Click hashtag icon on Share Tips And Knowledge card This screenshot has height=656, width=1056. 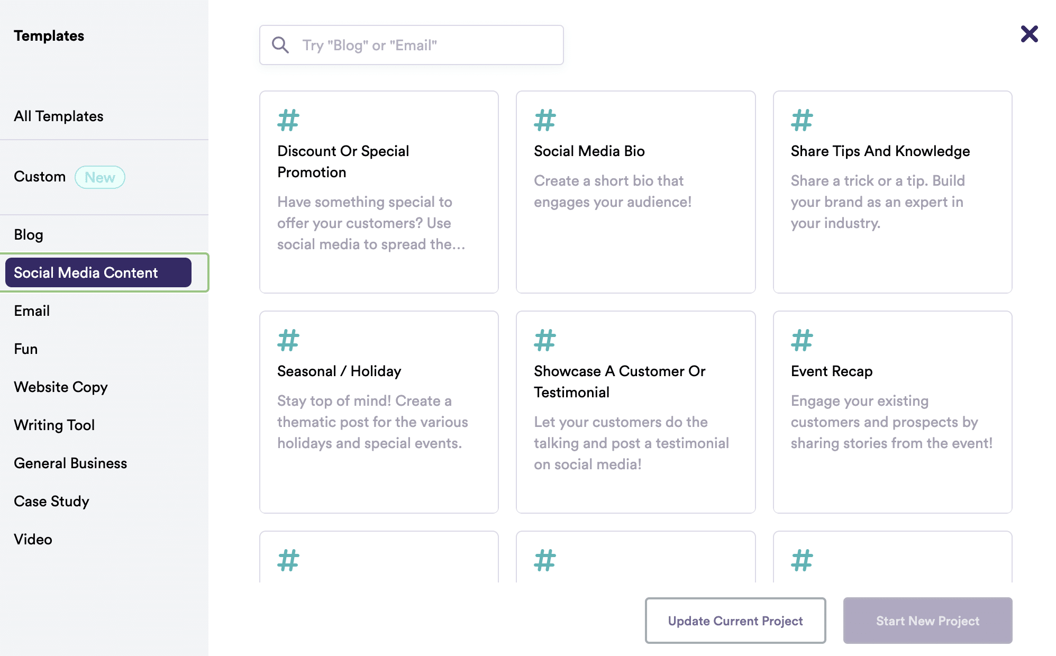pos(802,120)
